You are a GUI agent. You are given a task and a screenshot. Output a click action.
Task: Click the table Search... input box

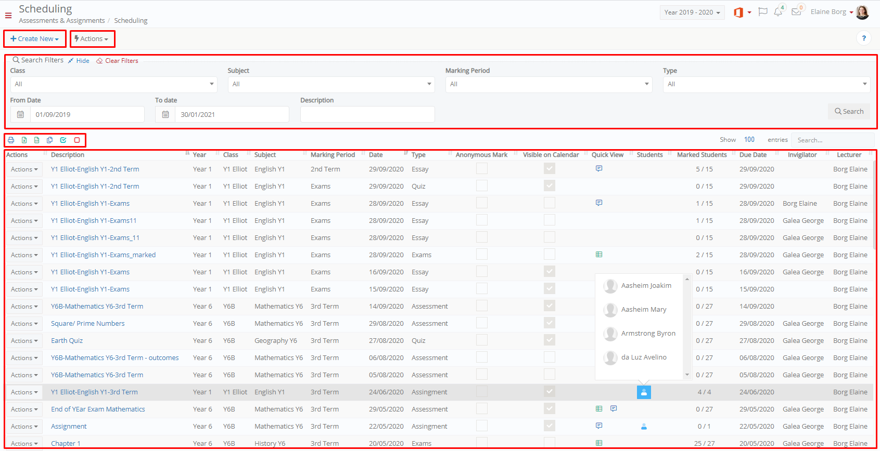(833, 140)
